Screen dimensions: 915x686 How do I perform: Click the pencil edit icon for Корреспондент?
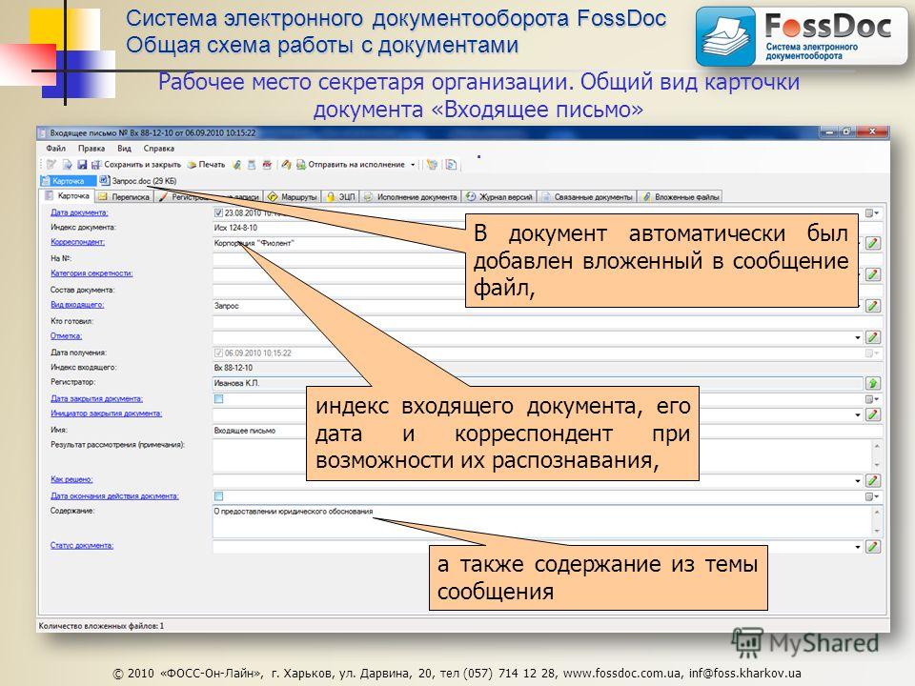(x=872, y=243)
